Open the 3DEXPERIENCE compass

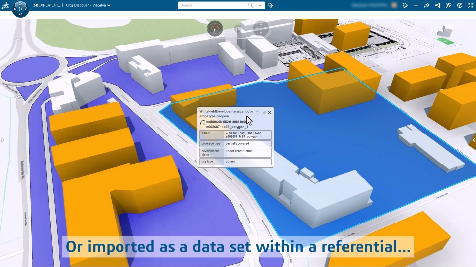pyautogui.click(x=20, y=9)
